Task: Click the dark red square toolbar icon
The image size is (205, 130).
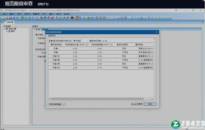Action: click(x=72, y=18)
